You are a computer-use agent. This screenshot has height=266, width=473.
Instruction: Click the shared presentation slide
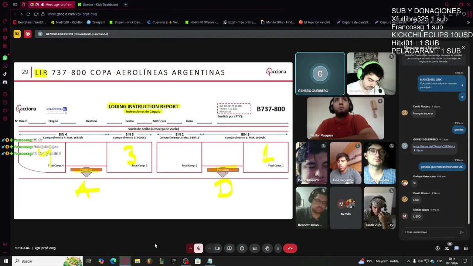click(x=153, y=141)
